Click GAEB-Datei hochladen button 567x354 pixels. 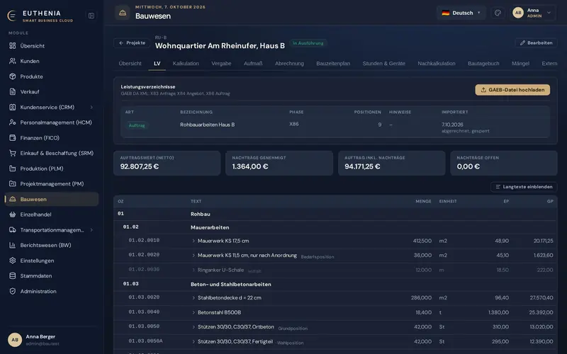tap(512, 90)
